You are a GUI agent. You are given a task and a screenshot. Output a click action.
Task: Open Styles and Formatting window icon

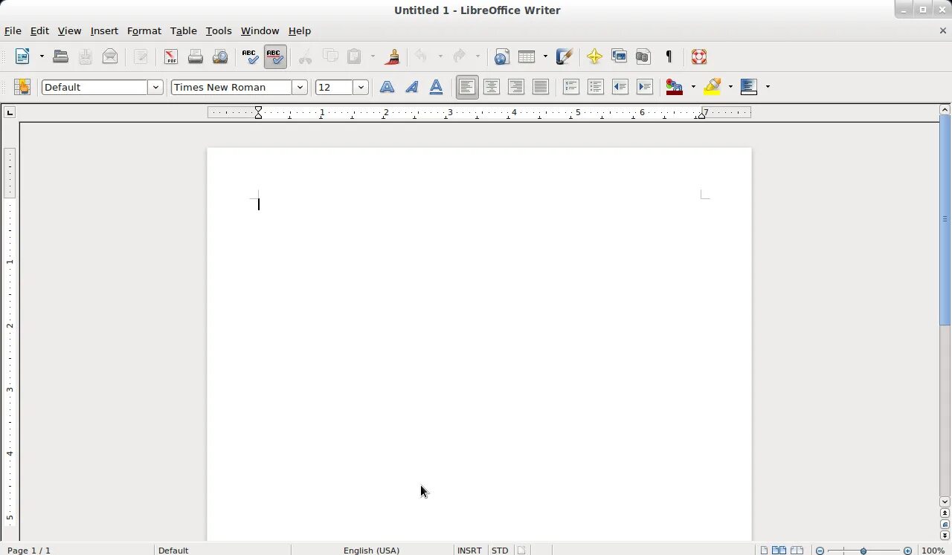(x=22, y=87)
